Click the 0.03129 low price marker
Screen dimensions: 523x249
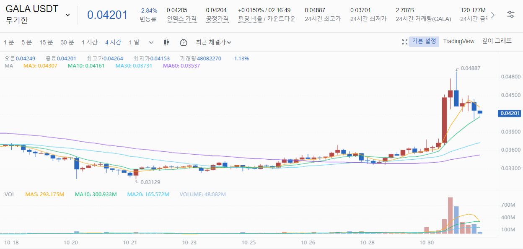pyautogui.click(x=150, y=182)
